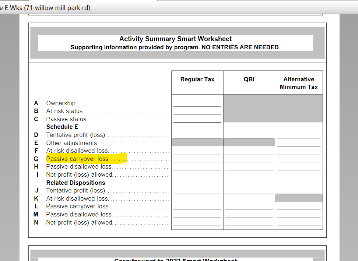This screenshot has height=261, width=358.
Task: Select QBI field on row M Passive disallowed loss
Action: point(249,214)
